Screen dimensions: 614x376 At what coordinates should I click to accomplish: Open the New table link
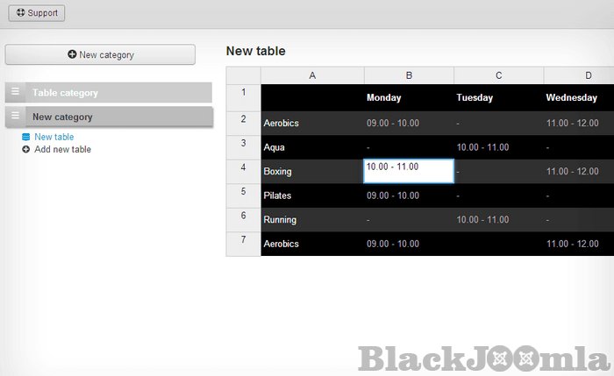pos(54,137)
